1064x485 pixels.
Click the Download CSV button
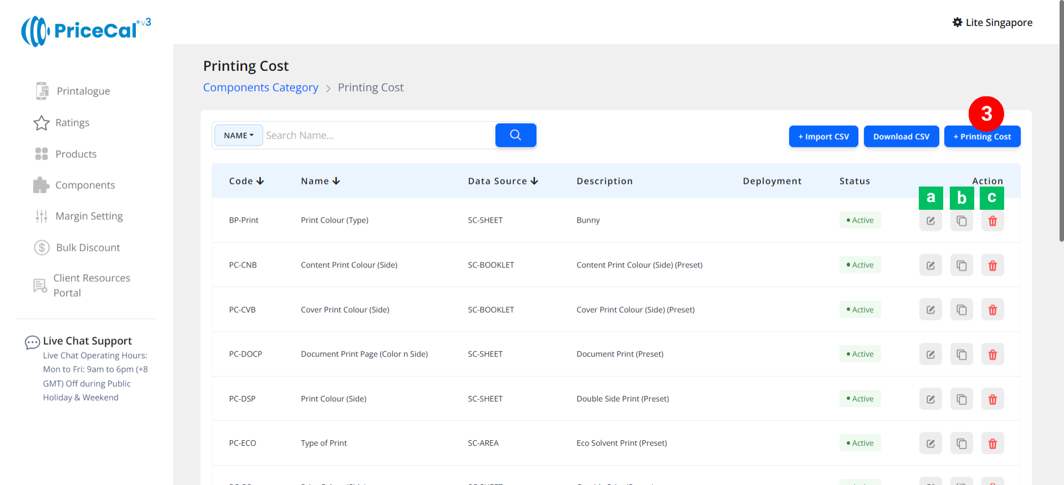(901, 137)
